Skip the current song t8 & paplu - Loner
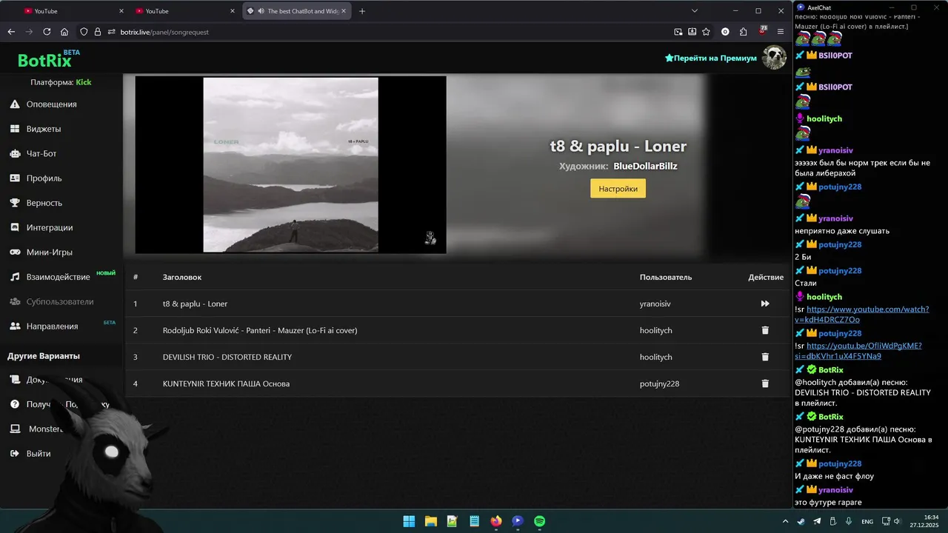Screen dimensions: 948x533 coord(765,304)
